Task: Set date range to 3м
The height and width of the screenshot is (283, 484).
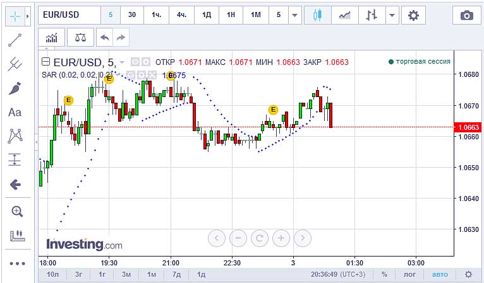Action: coord(126,274)
